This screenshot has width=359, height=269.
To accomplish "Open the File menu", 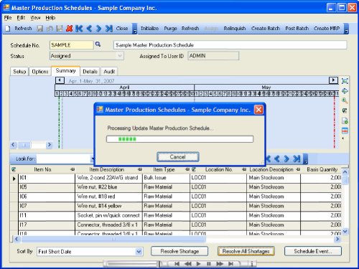I will click(8, 18).
